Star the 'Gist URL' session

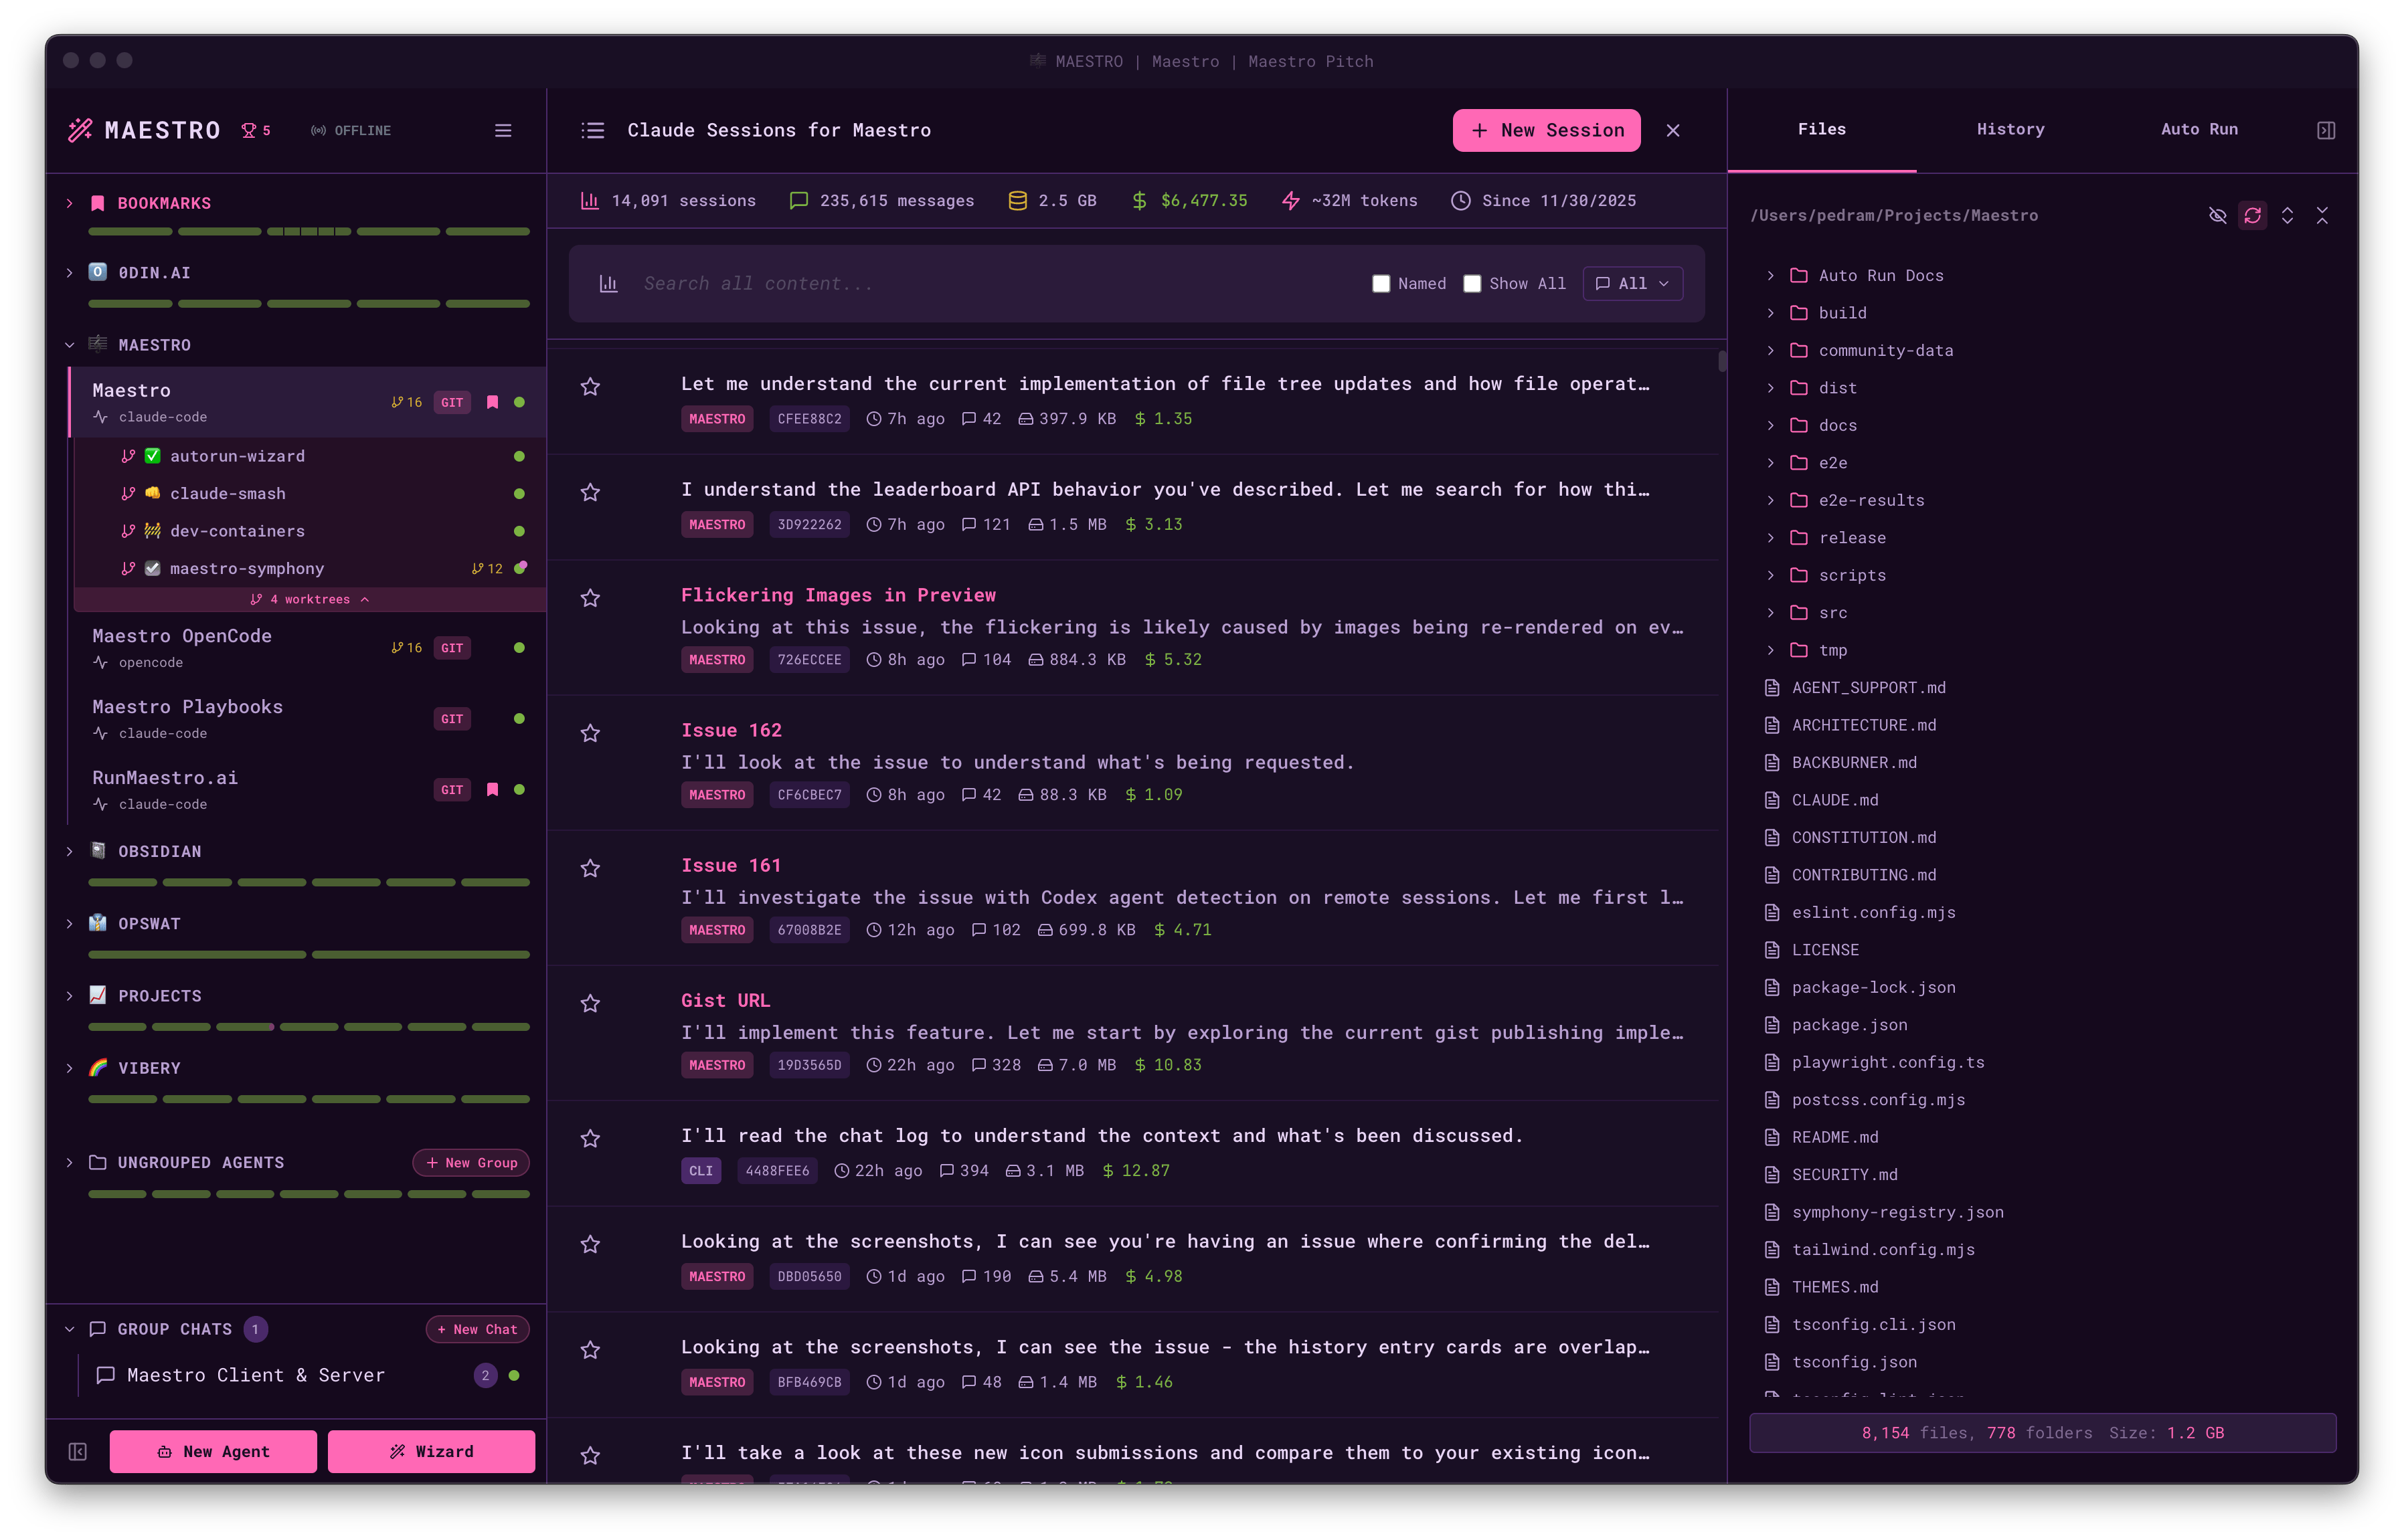(590, 1003)
